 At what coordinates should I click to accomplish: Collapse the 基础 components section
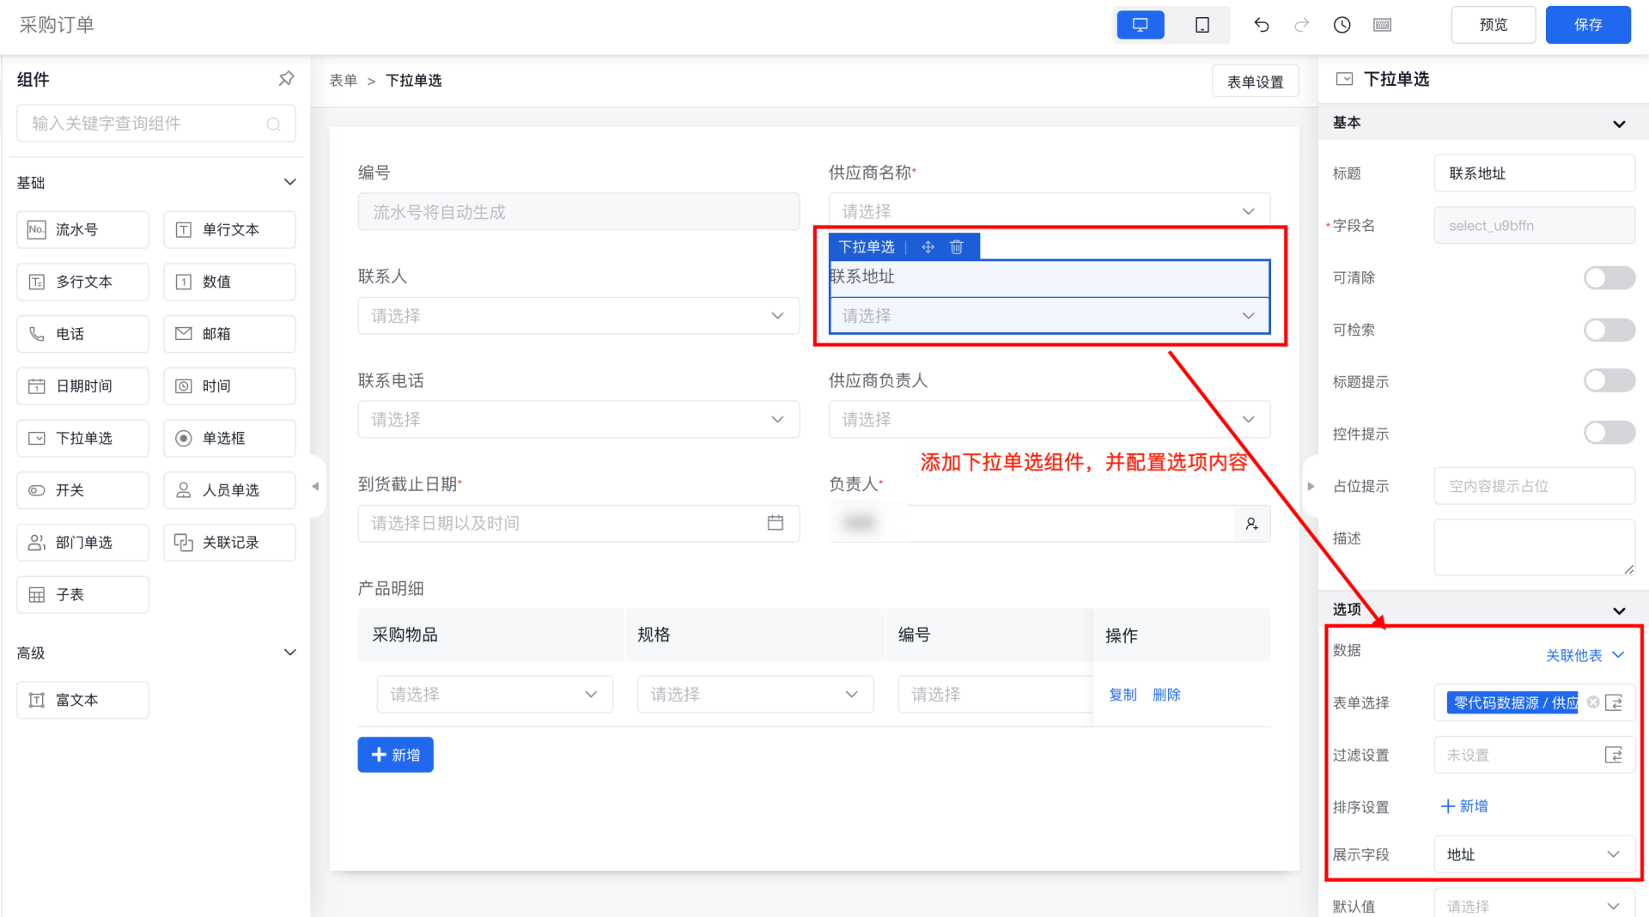(289, 182)
